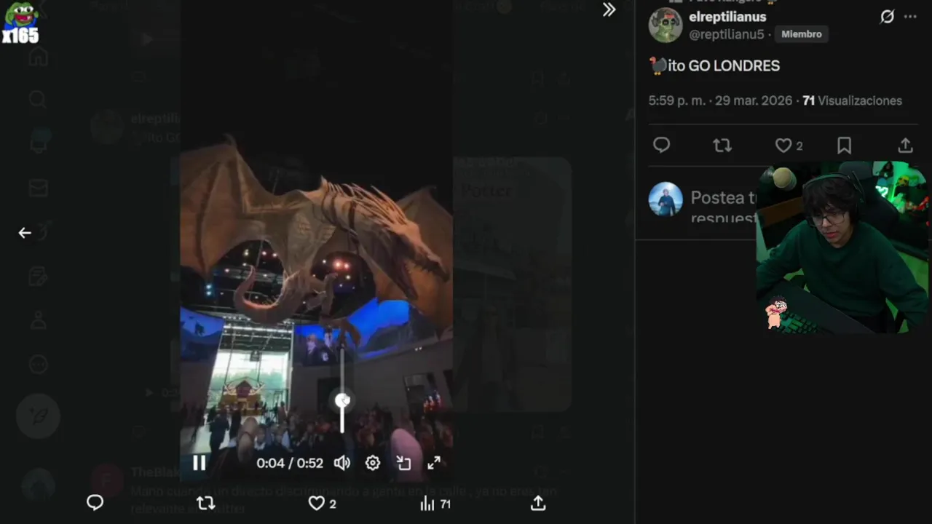Click the Grok icon beside the author name
Screen dimensions: 932x524
(x=887, y=17)
